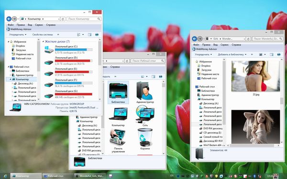The image size is (287, 179).
Task: Select the 23.jpg thumbnail
Action: click(256, 76)
